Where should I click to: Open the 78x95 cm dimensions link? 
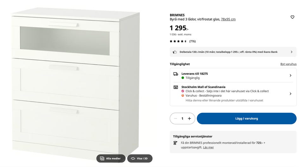tap(228, 19)
